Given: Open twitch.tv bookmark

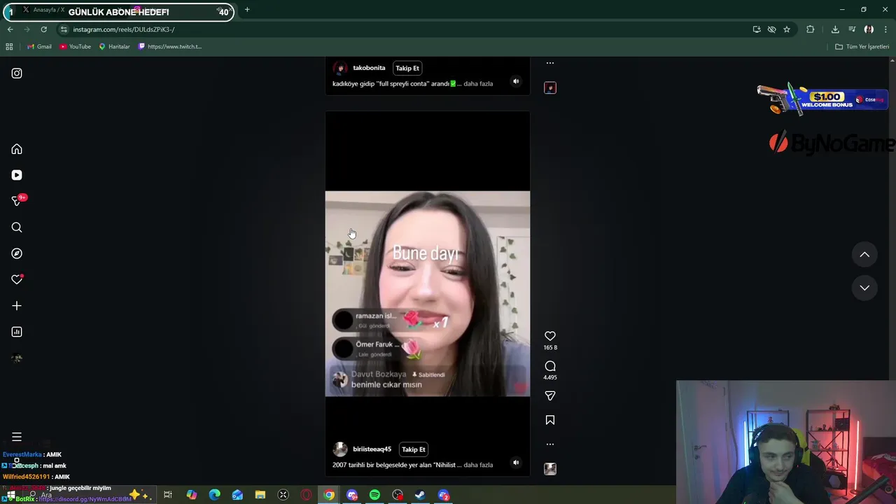Looking at the screenshot, I should pos(170,47).
